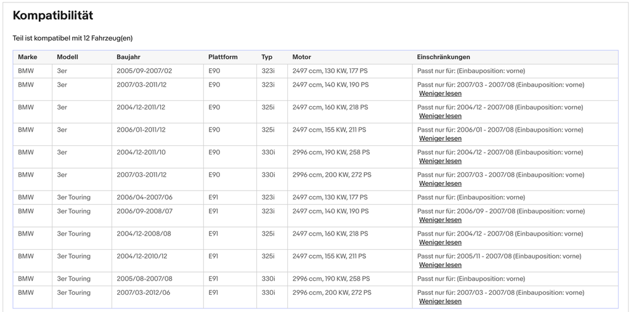
Task: Click '3er' in the 2004/12-2011/10 row
Action: point(62,153)
